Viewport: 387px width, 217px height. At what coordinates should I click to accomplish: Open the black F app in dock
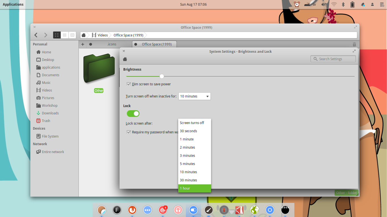click(117, 210)
